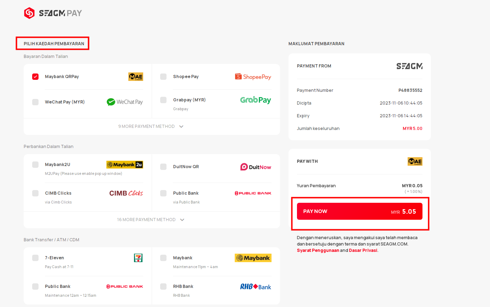490x307 pixels.
Task: Click the WeChat Pay (MYR) label
Action: tap(65, 102)
